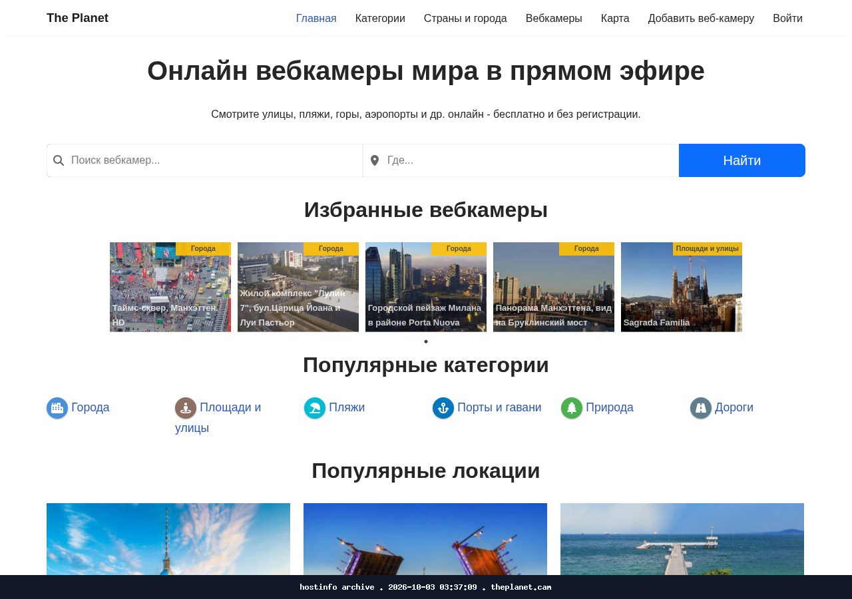Select the carousel dot under featured webcams
The width and height of the screenshot is (852, 599).
(426, 341)
